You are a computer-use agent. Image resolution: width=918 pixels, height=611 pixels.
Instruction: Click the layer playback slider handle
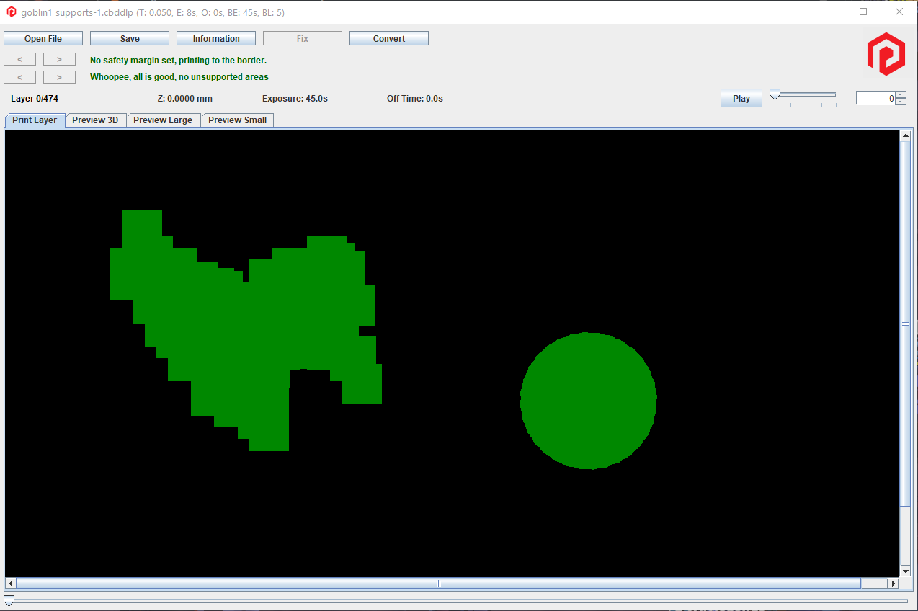pos(775,92)
